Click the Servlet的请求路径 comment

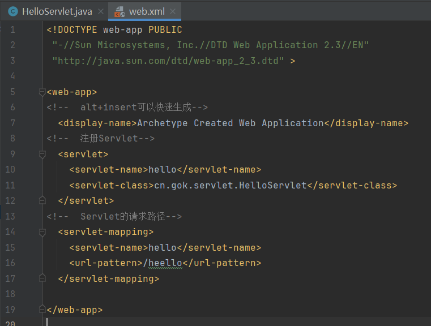point(114,216)
